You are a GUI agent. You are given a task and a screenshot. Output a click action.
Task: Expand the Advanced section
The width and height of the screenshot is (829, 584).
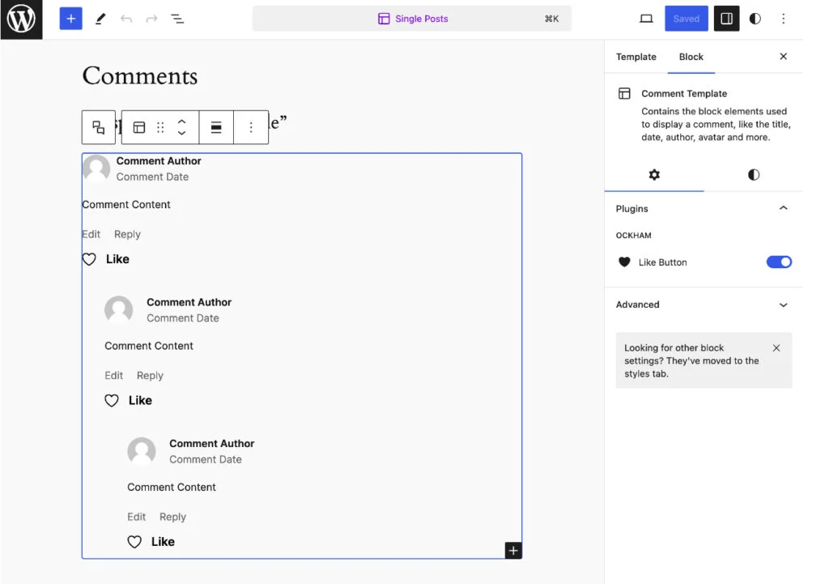[782, 305]
